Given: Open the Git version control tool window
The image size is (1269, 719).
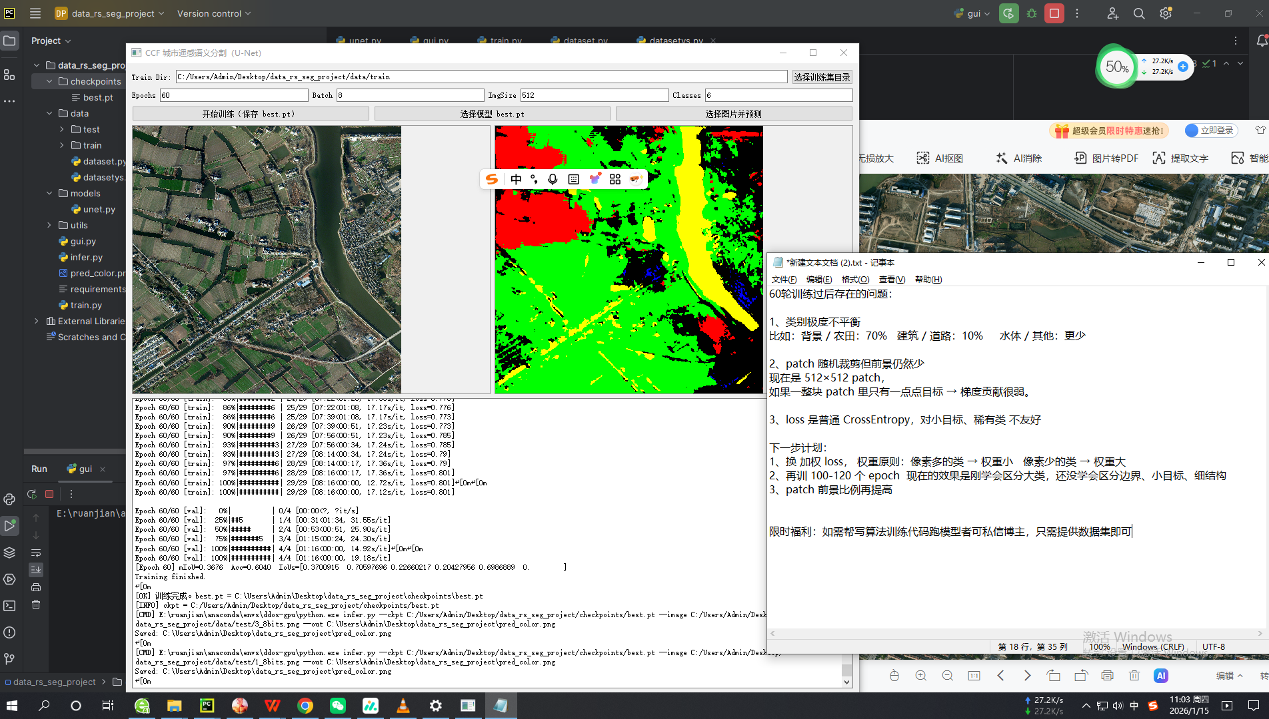Looking at the screenshot, I should 9,658.
